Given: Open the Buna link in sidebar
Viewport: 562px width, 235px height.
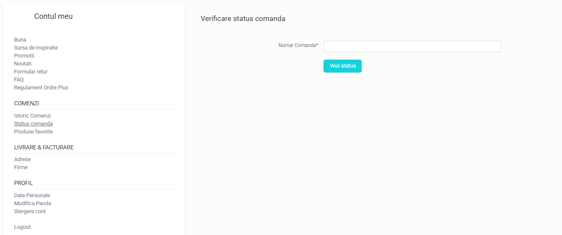Looking at the screenshot, I should (20, 40).
